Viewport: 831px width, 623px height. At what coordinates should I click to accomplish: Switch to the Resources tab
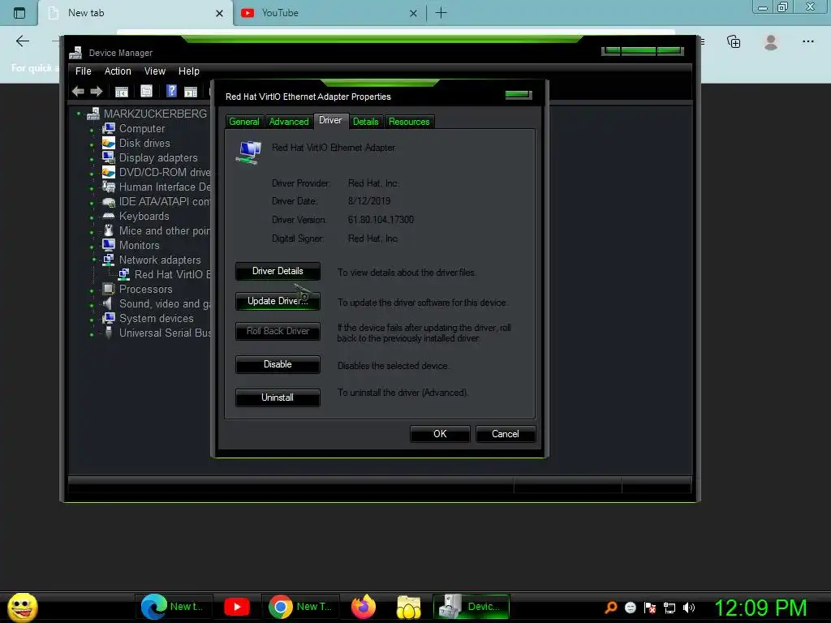(409, 122)
